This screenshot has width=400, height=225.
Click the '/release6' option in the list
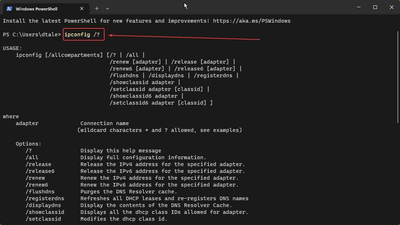click(40, 171)
